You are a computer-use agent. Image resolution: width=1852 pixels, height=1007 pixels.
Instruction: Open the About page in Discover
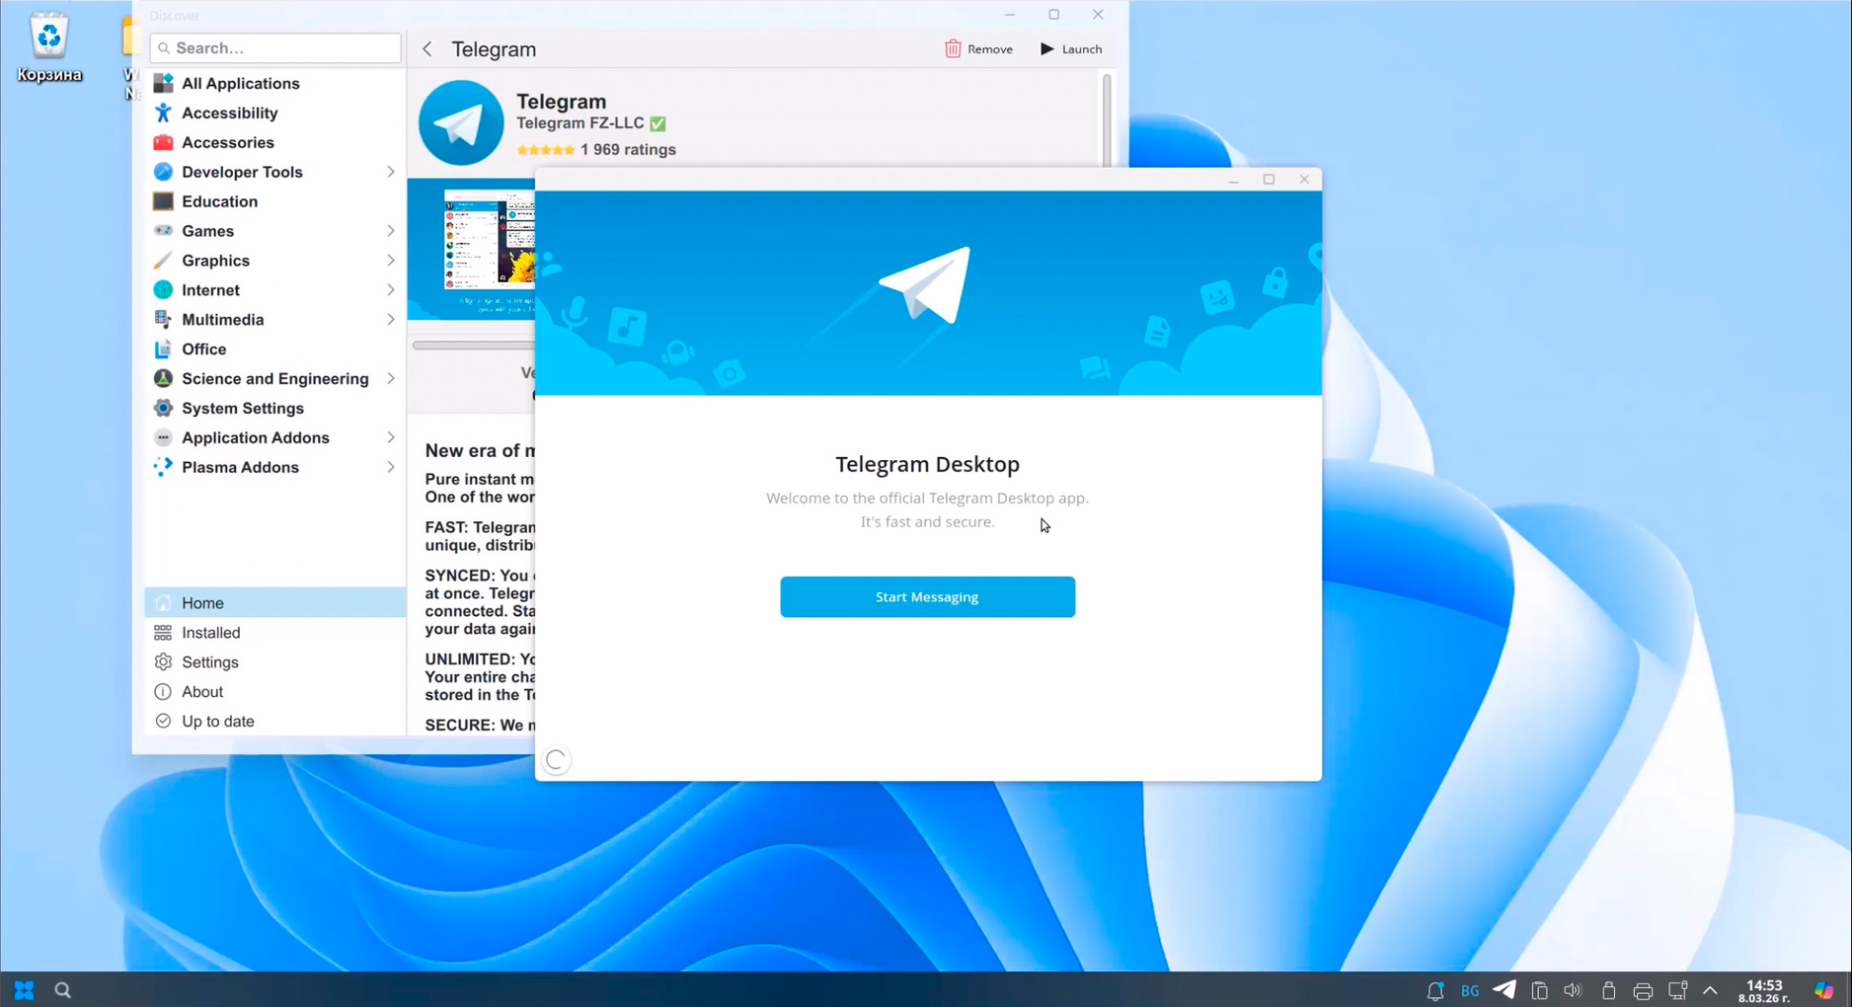point(275,692)
